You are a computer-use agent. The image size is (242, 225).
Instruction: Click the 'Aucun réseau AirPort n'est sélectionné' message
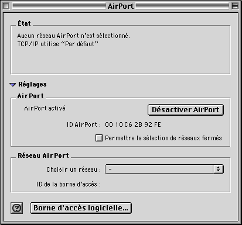73,36
